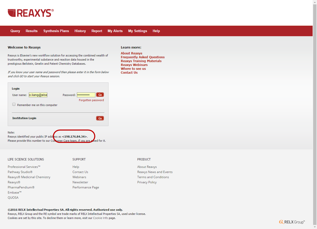Open Performance Page footer link

[86, 187]
